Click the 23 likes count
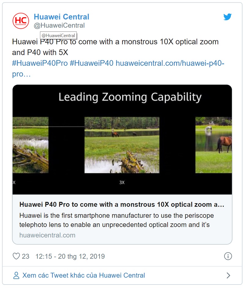The image size is (245, 294). (x=26, y=256)
